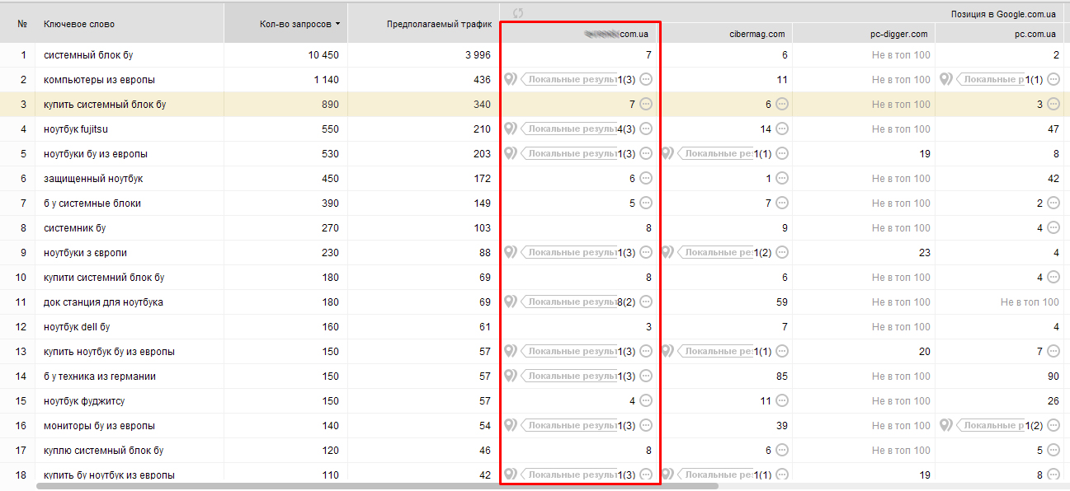The width and height of the screenshot is (1070, 491).
Task: Click pc.com.ua map pin in 'компьютеры из европы' row
Action: pyautogui.click(x=946, y=80)
